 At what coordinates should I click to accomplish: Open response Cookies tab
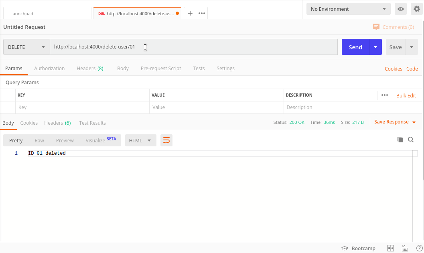click(x=29, y=123)
